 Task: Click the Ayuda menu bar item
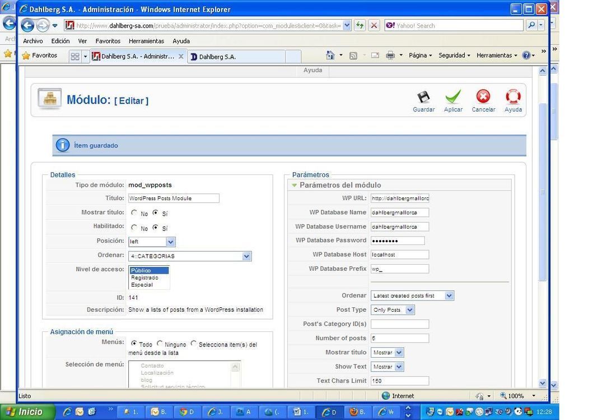coord(181,41)
